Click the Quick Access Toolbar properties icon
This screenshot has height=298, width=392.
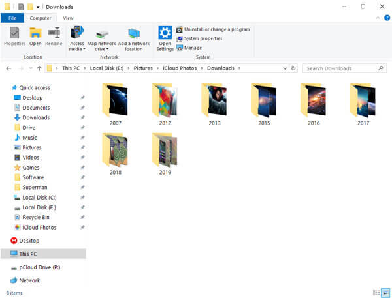pos(21,7)
